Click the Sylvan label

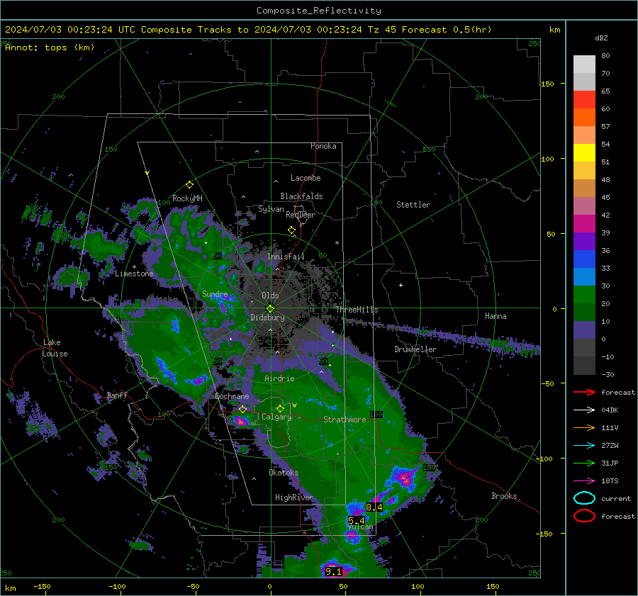pyautogui.click(x=271, y=209)
